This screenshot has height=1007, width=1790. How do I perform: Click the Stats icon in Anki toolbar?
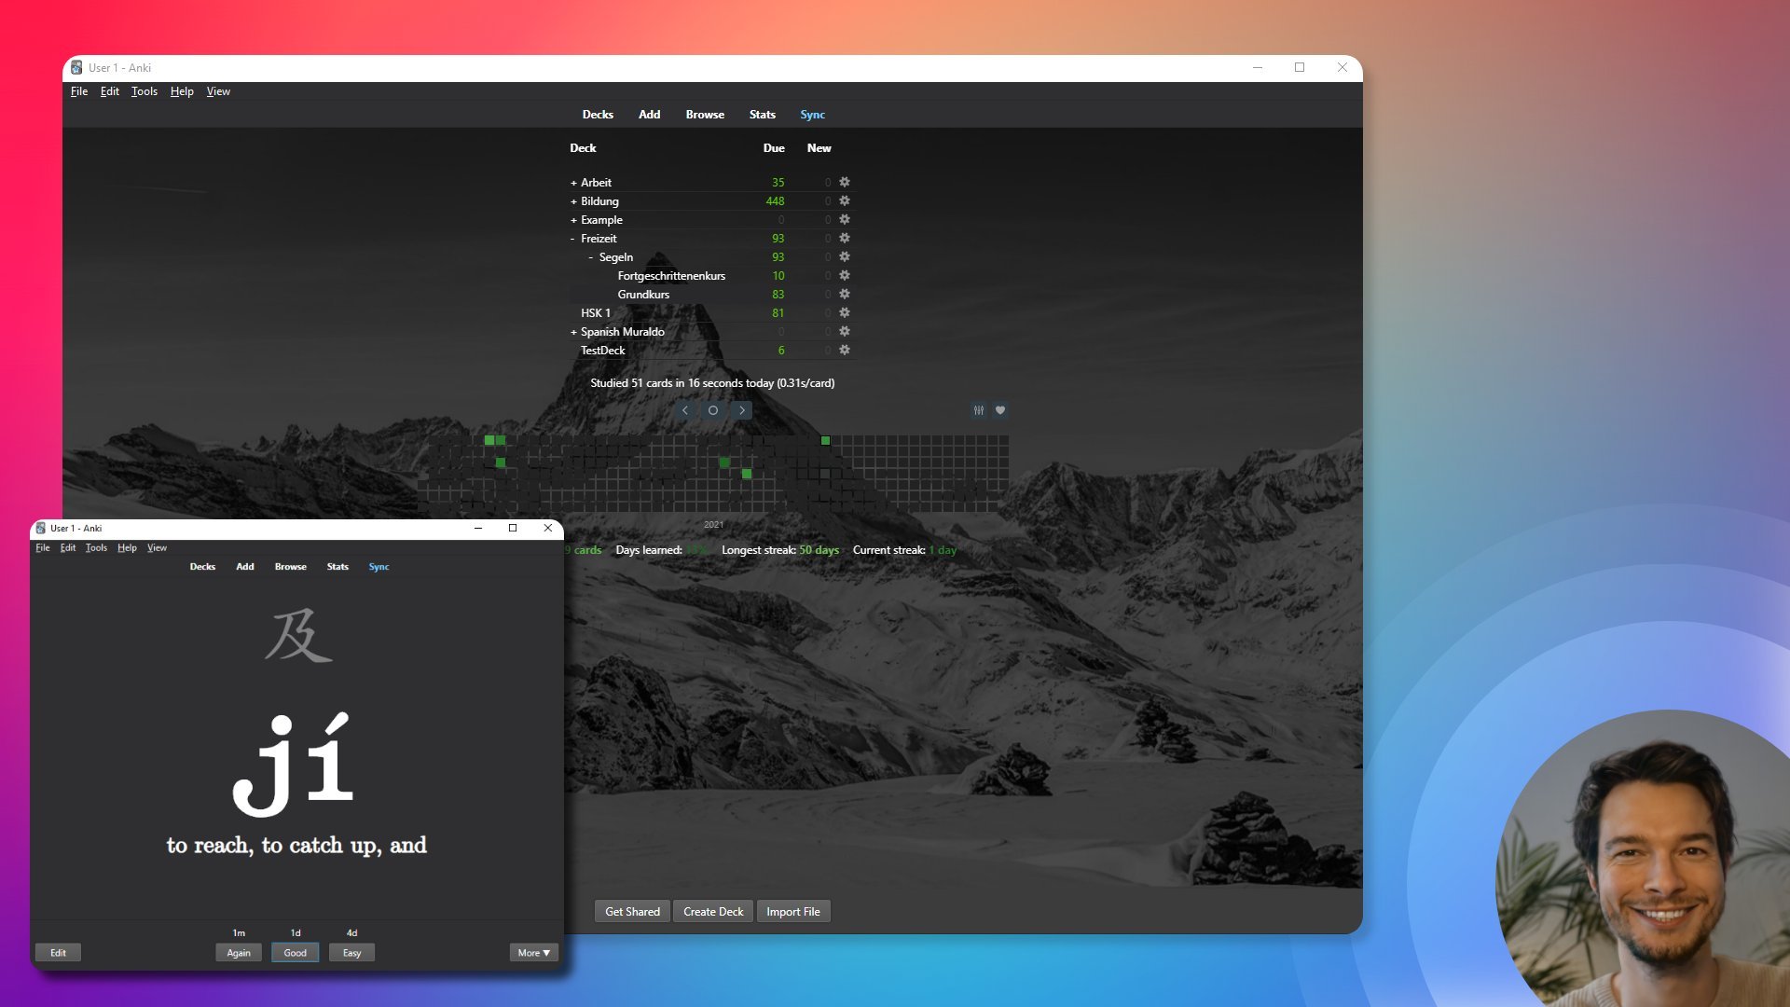click(761, 115)
